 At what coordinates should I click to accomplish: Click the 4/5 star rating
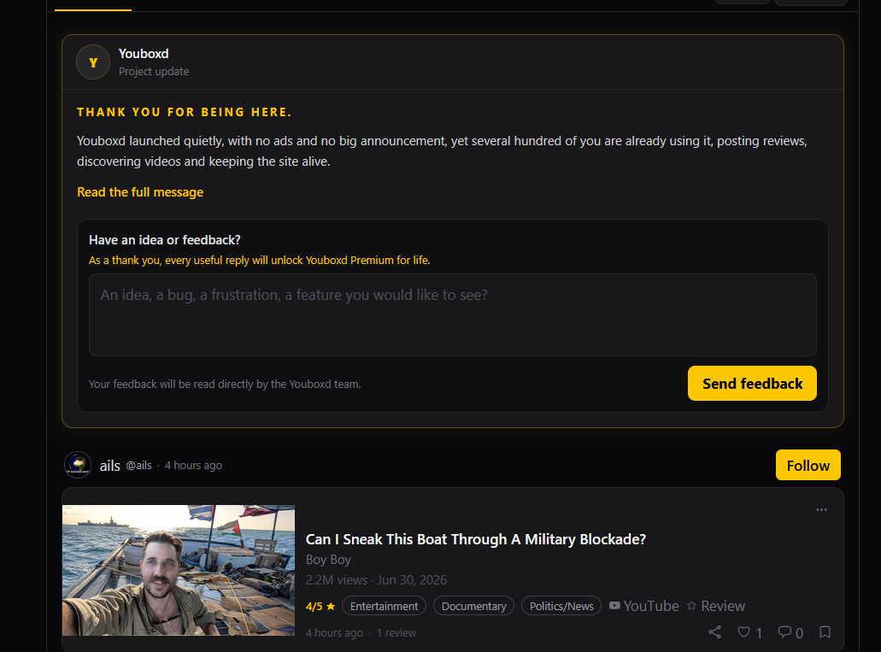click(x=320, y=606)
